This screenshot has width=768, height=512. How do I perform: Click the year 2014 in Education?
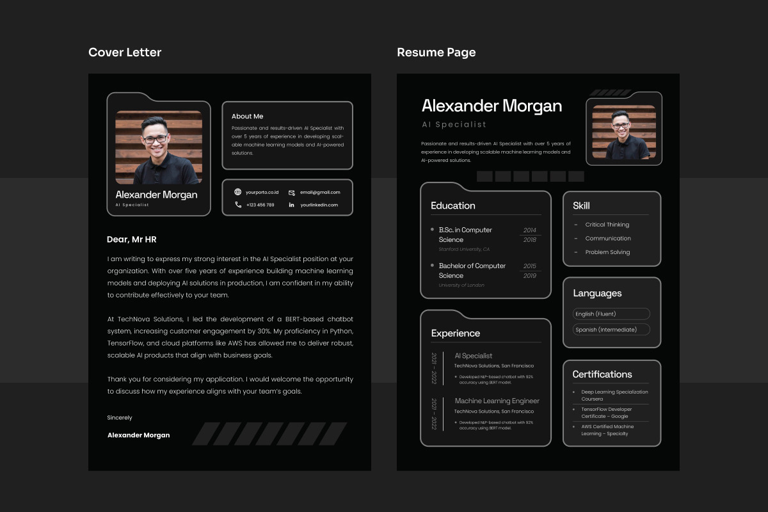pyautogui.click(x=530, y=230)
